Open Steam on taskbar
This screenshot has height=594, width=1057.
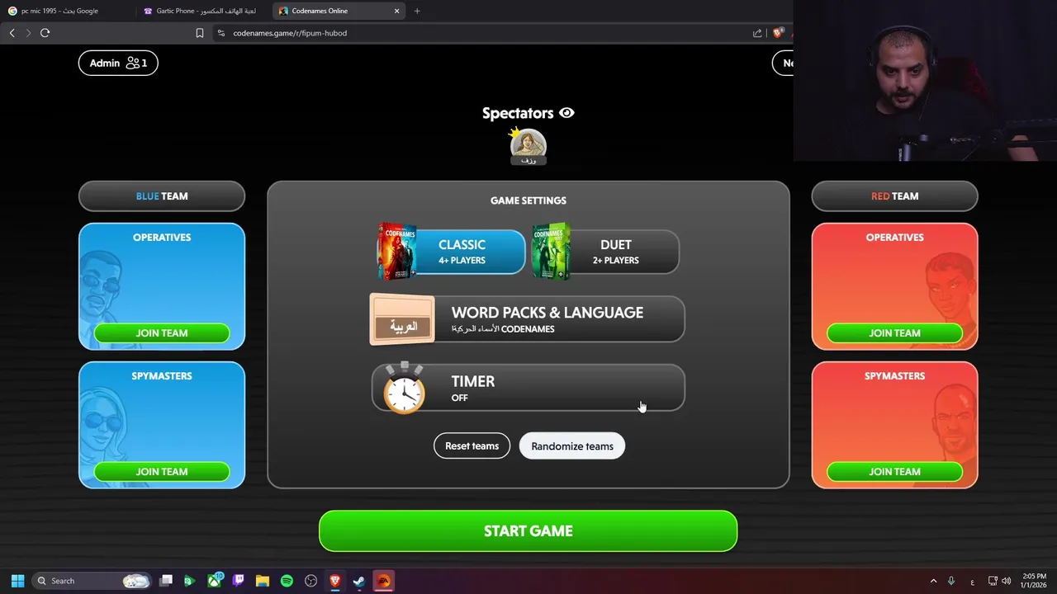(359, 581)
